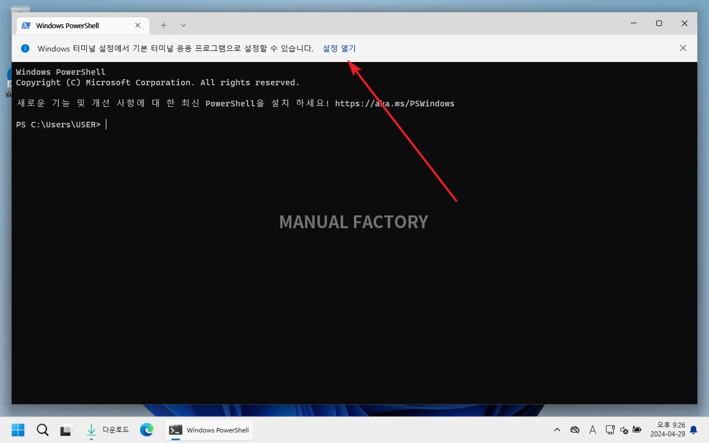Viewport: 709px width, 443px height.
Task: Minimize the terminal window
Action: coord(634,23)
